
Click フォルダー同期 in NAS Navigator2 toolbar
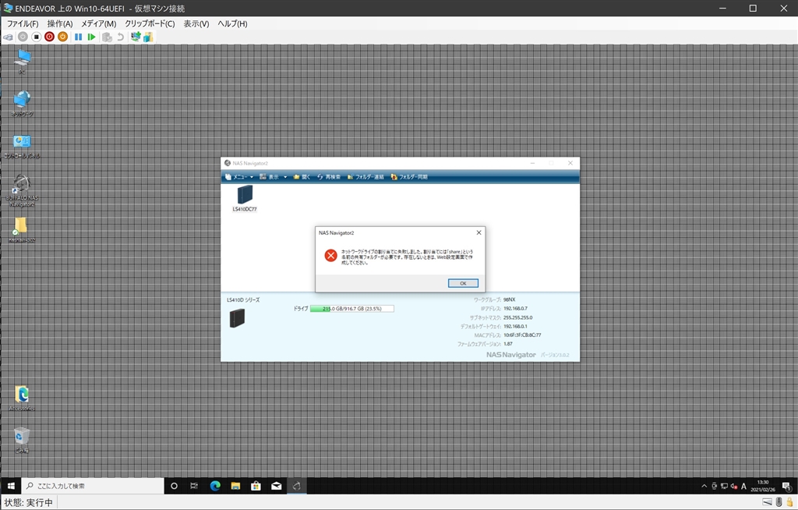coord(409,177)
